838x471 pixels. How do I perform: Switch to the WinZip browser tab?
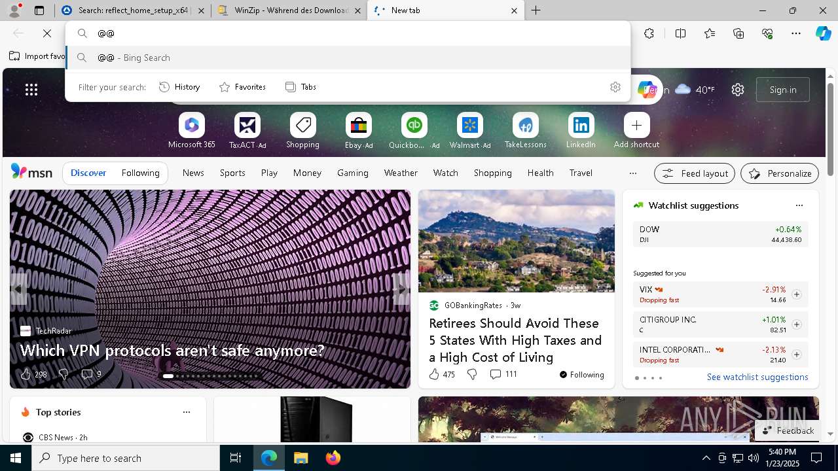tap(289, 10)
